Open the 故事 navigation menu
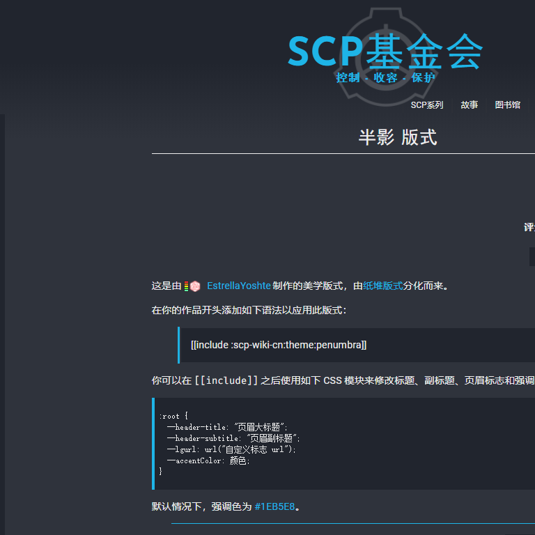The height and width of the screenshot is (535, 535). tap(469, 105)
